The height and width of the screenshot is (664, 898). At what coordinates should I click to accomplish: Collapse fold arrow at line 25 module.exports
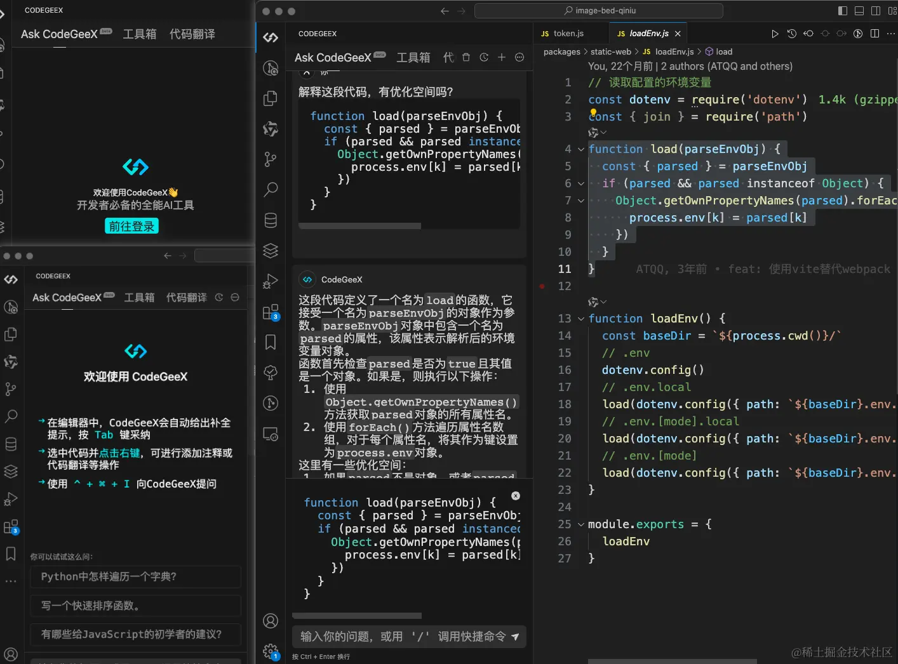(580, 524)
